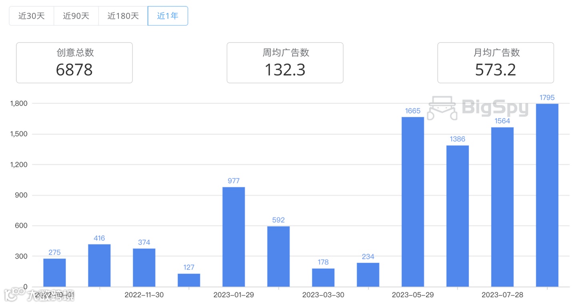Image resolution: width=576 pixels, height=305 pixels.
Task: Click the bar labeled 592
Action: tap(278, 257)
